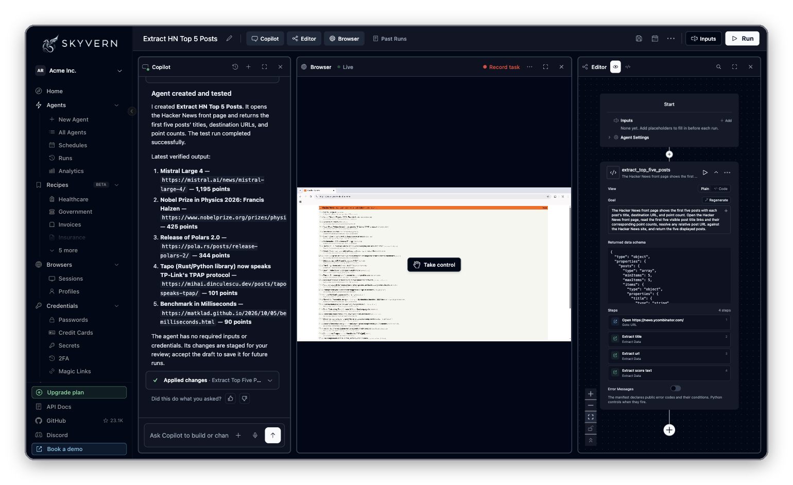Screen dimensions: 793x485
Task: Select the Open https://news.ycombinator.com/ step
Action: (669, 322)
